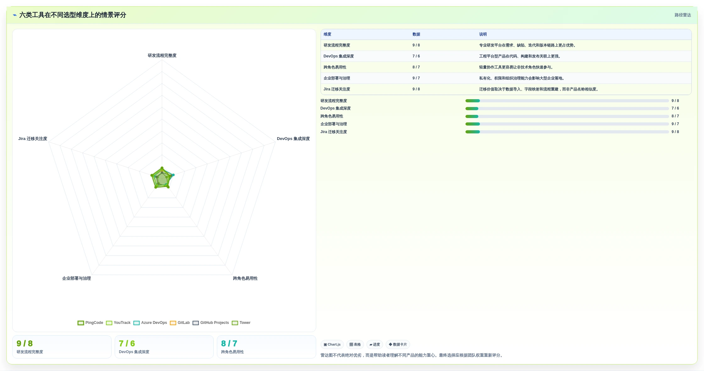Click the 路径雷达 label in header
This screenshot has height=371, width=704.
pos(683,15)
